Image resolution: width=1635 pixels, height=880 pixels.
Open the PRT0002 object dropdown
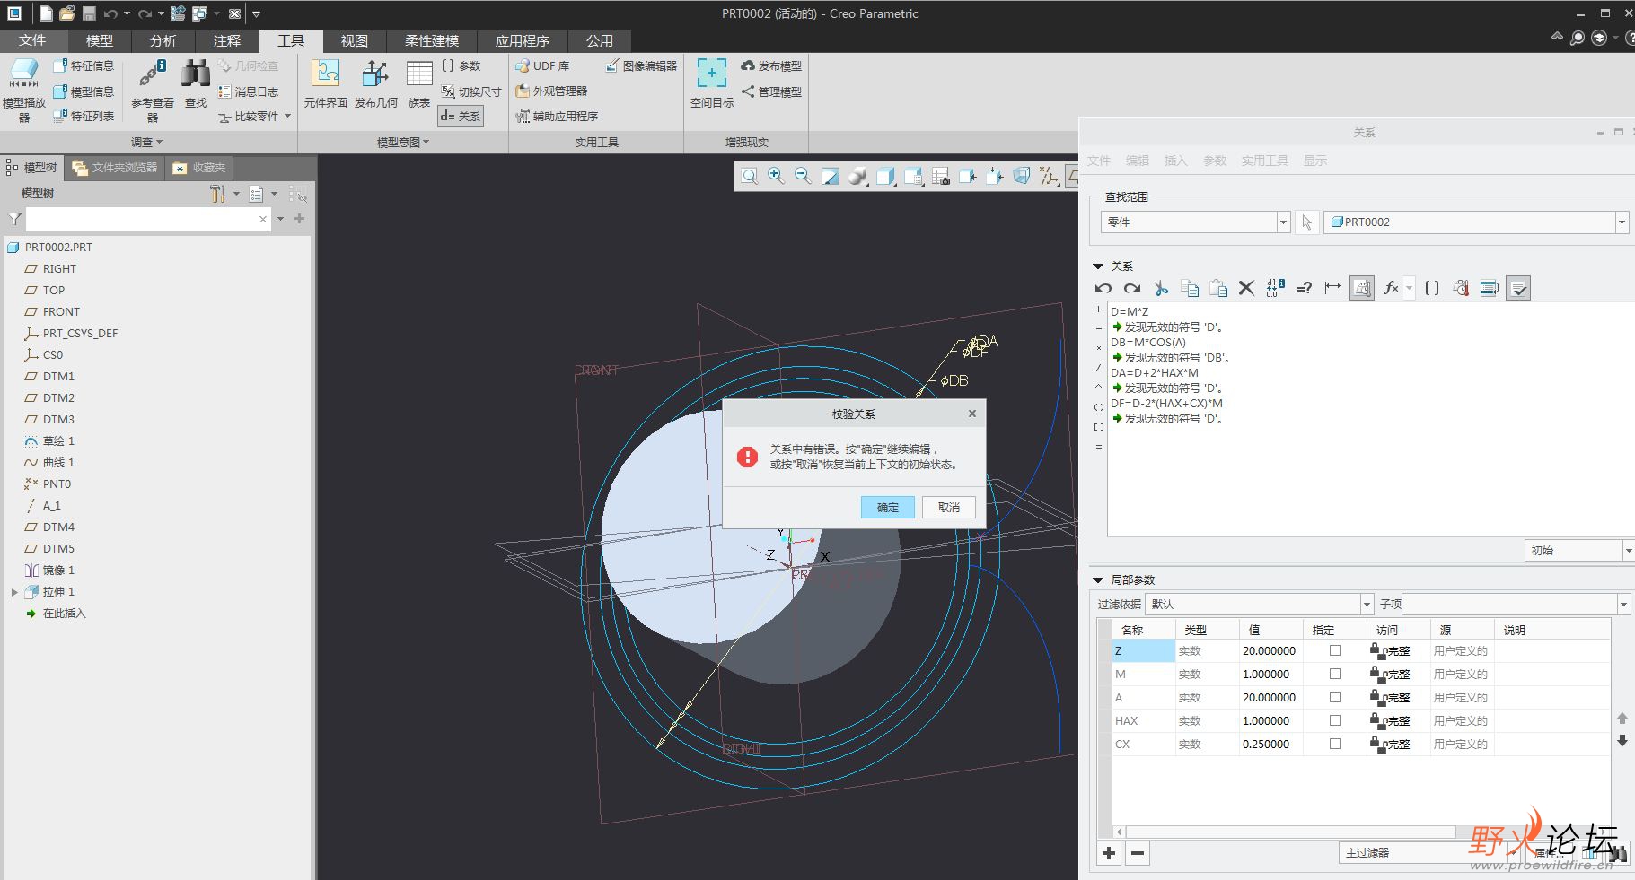(x=1622, y=222)
